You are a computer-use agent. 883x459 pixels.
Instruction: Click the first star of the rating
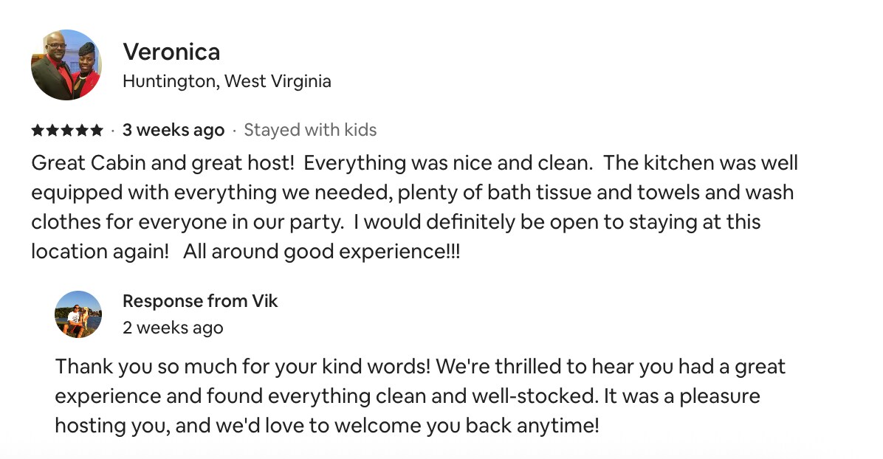pyautogui.click(x=38, y=131)
